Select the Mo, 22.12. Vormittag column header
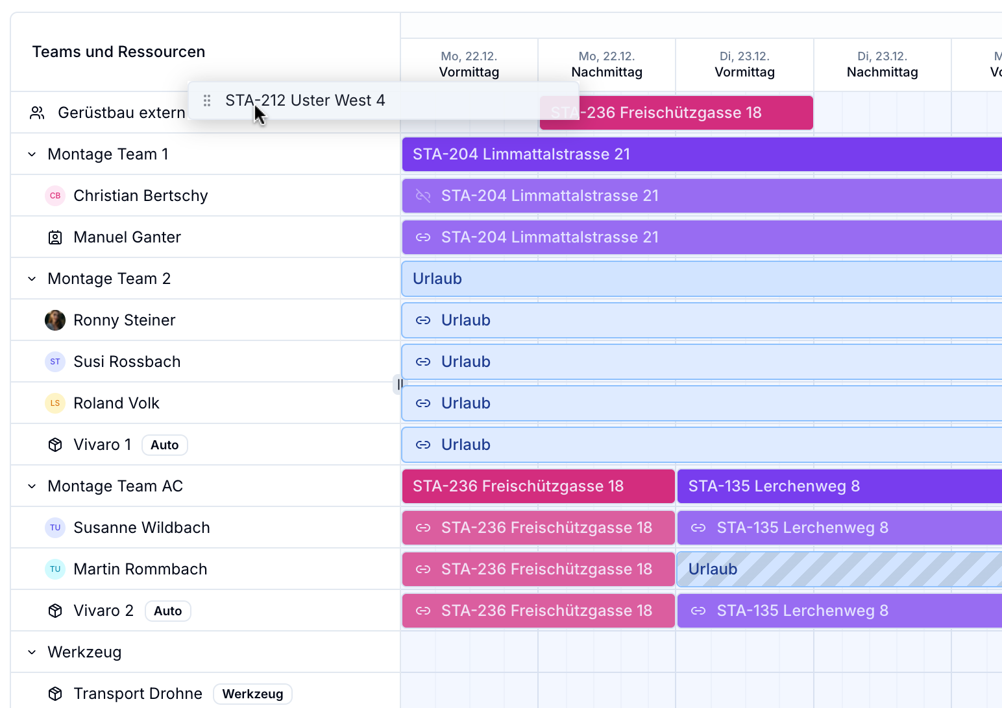Viewport: 1002px width, 708px height. tap(469, 65)
